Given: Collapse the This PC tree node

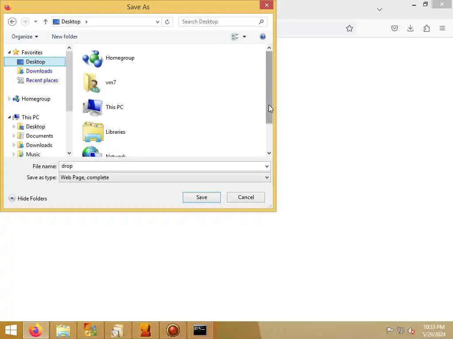Looking at the screenshot, I should click(9, 117).
